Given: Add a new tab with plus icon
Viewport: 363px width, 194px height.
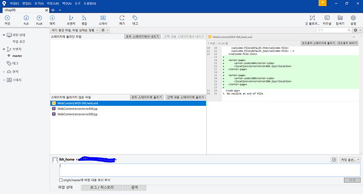Looking at the screenshot, I should click(53, 10).
